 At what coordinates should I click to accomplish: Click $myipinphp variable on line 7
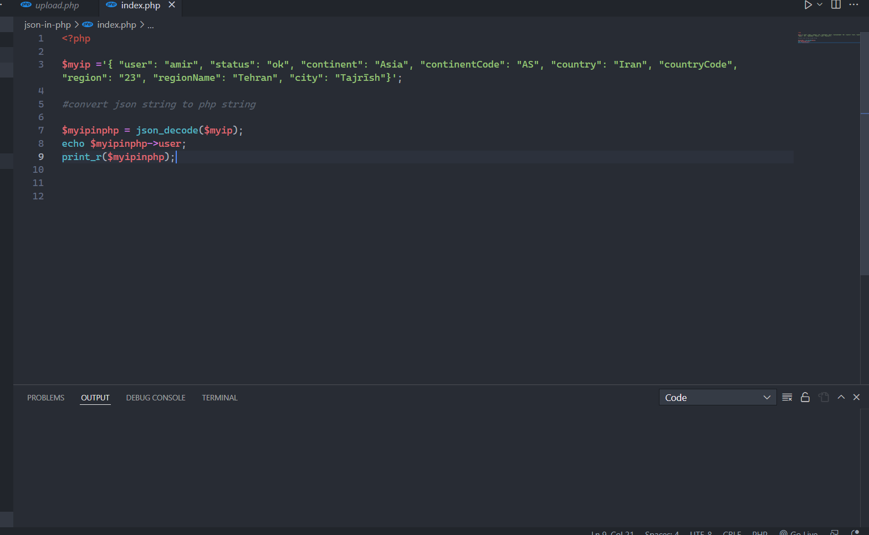tap(90, 130)
